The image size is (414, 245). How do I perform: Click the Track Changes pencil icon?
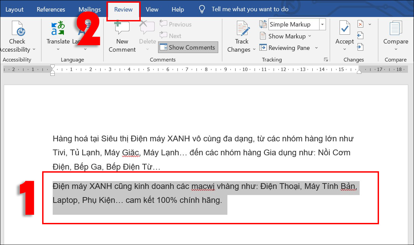243,29
